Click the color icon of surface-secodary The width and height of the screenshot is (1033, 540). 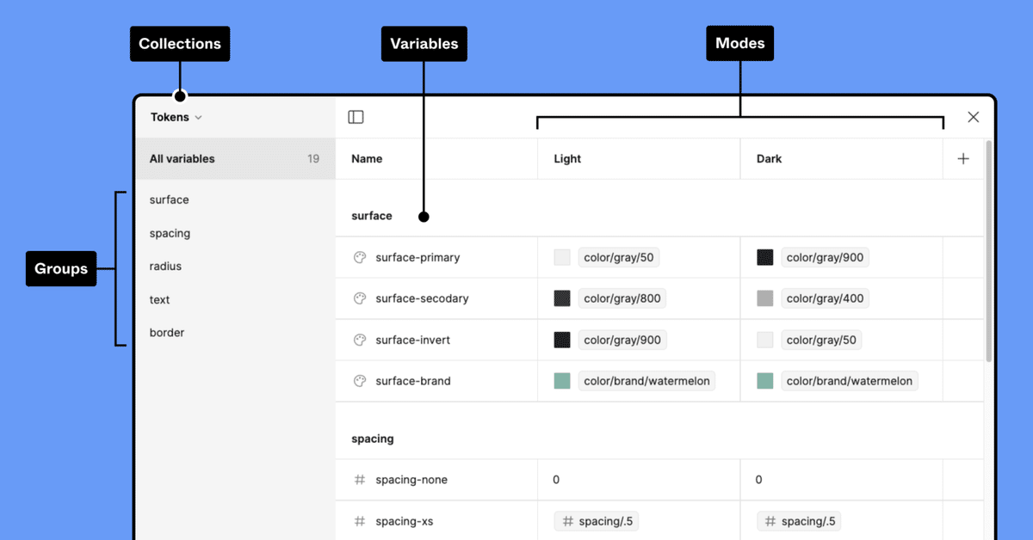[360, 298]
